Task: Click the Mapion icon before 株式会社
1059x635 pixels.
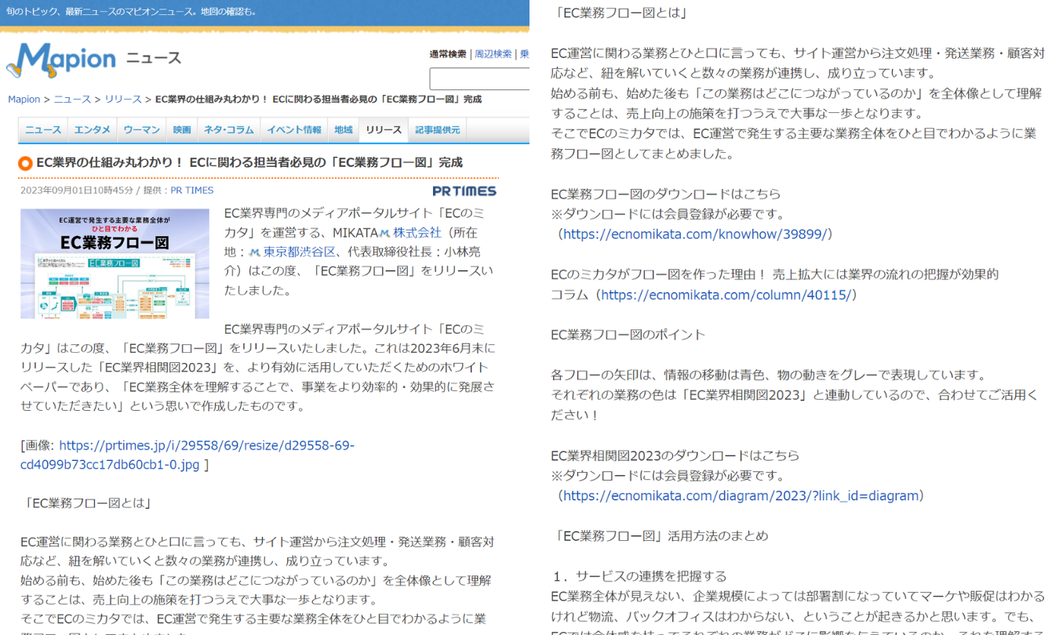Action: point(384,233)
